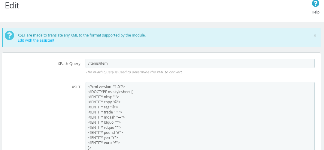324x150 pixels.
Task: Place cursor on ENTITY nbsp line
Action: click(104, 97)
